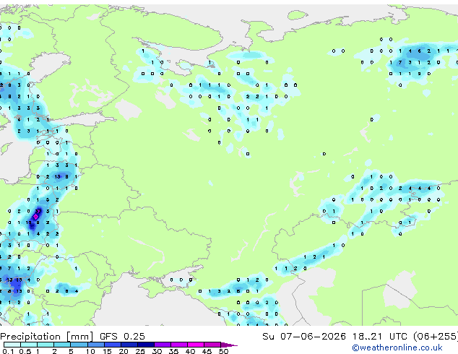Click the '(06+255)' forecast offset text
The image size is (458, 354).
click(x=436, y=337)
